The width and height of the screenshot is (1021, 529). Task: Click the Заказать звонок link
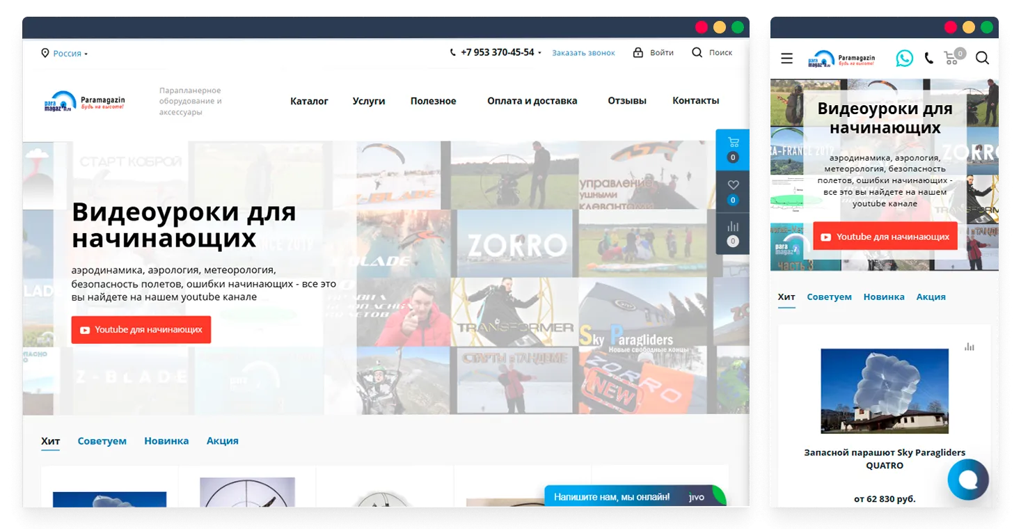[x=583, y=53]
